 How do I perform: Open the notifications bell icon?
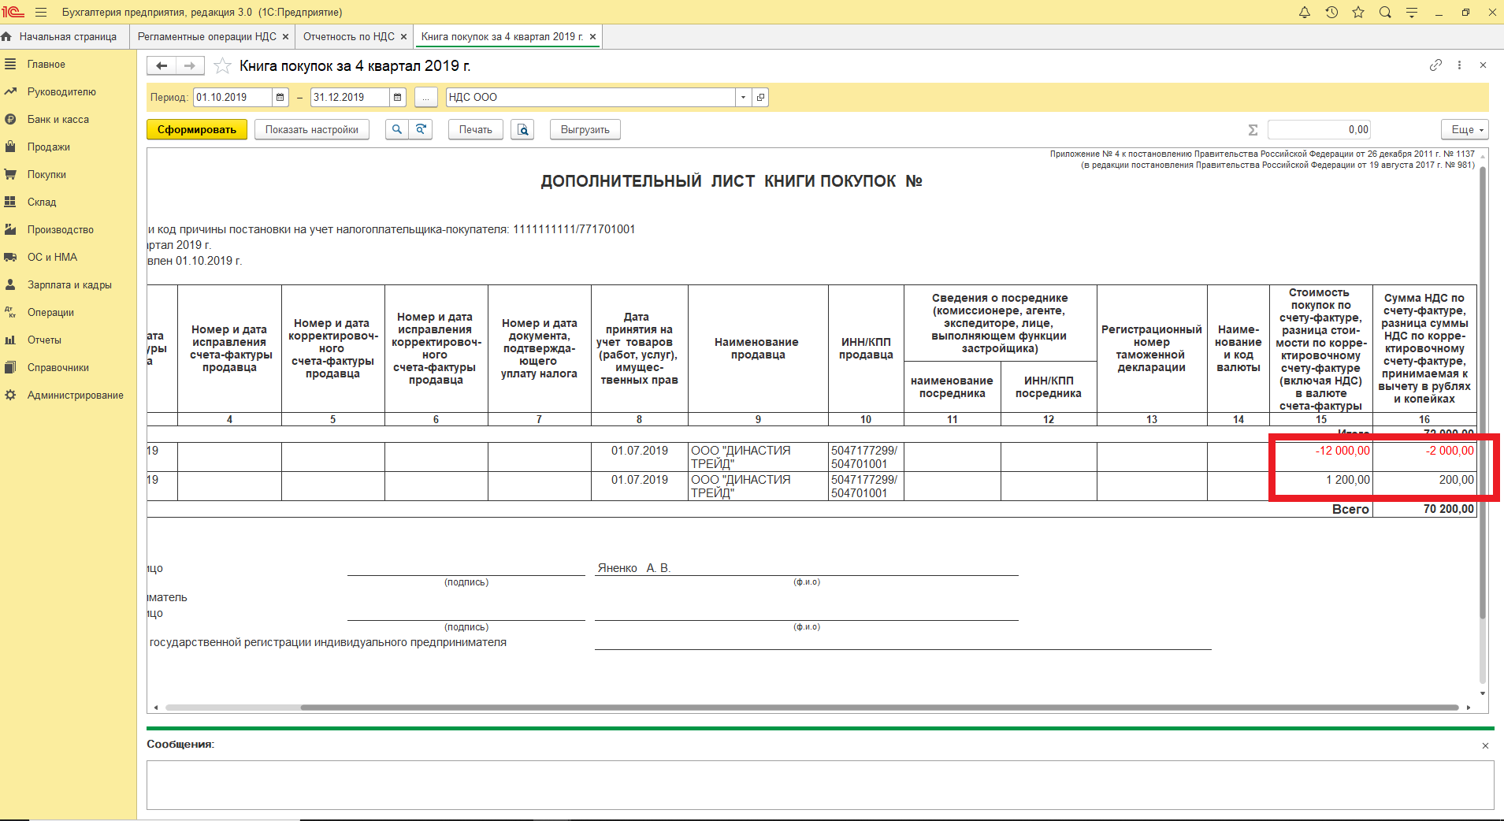pyautogui.click(x=1305, y=13)
